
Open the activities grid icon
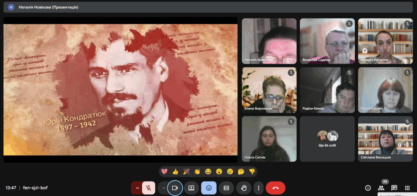click(407, 188)
